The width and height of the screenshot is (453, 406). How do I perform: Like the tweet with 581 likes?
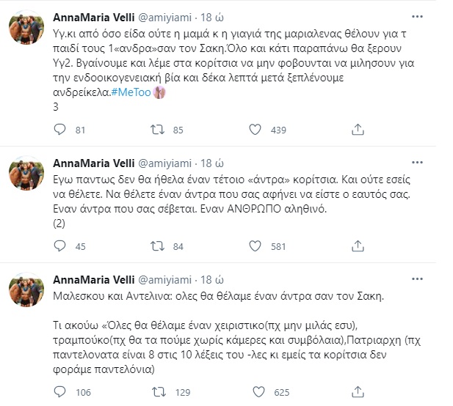tap(255, 246)
